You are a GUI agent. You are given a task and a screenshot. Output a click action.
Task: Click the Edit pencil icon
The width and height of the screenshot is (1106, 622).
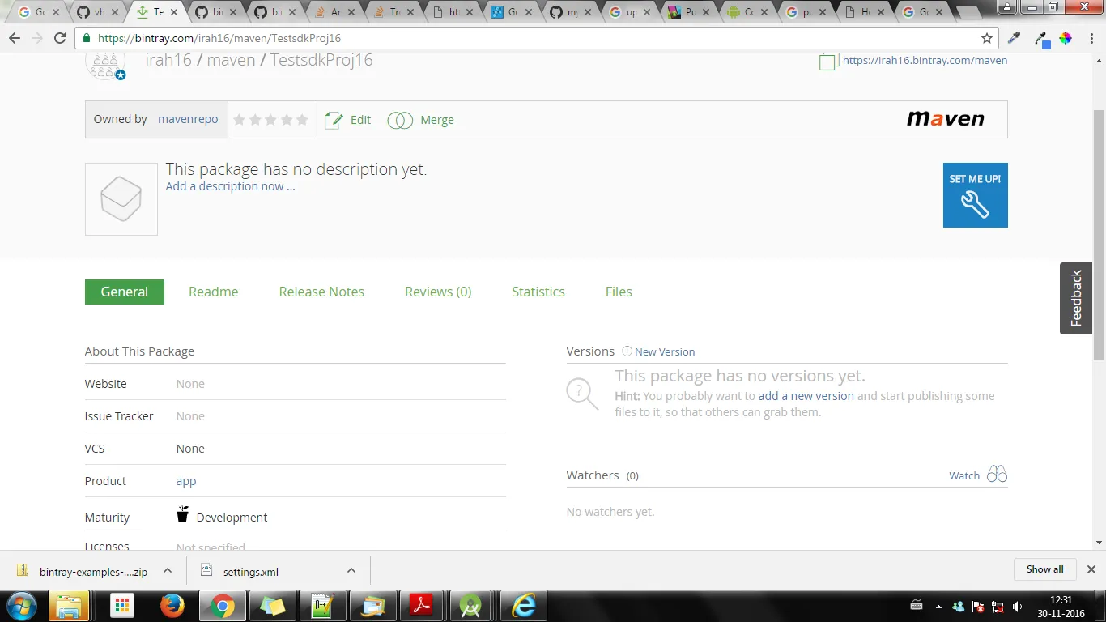click(x=333, y=120)
